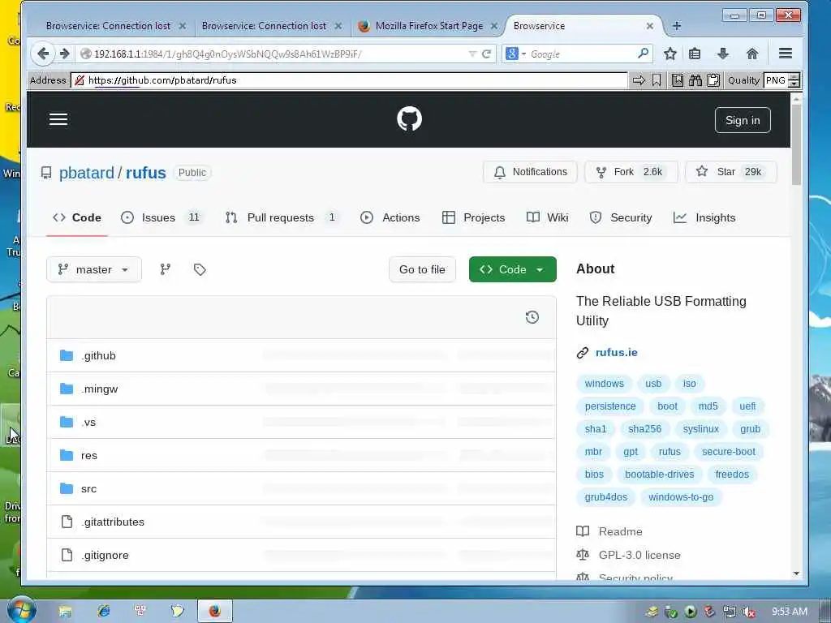Adjust Quality PNG stepper arrows
The image size is (831, 623).
794,80
